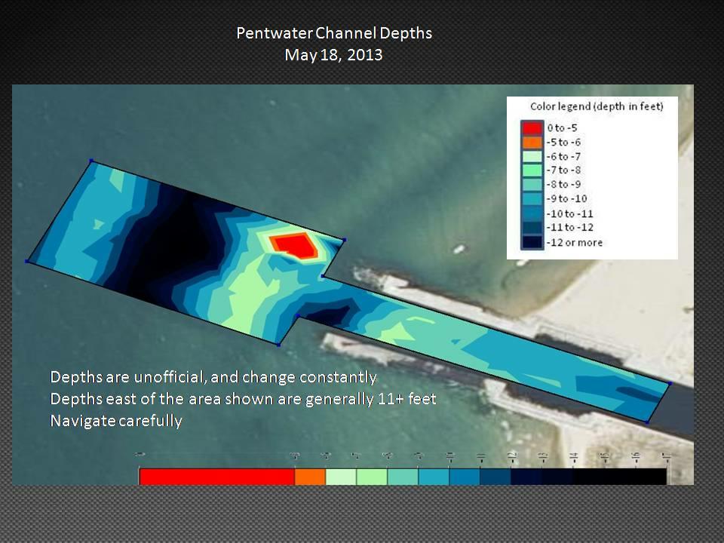Select the "-9 to -10" legend color box
Viewport: 724px width, 543px height.
click(532, 199)
